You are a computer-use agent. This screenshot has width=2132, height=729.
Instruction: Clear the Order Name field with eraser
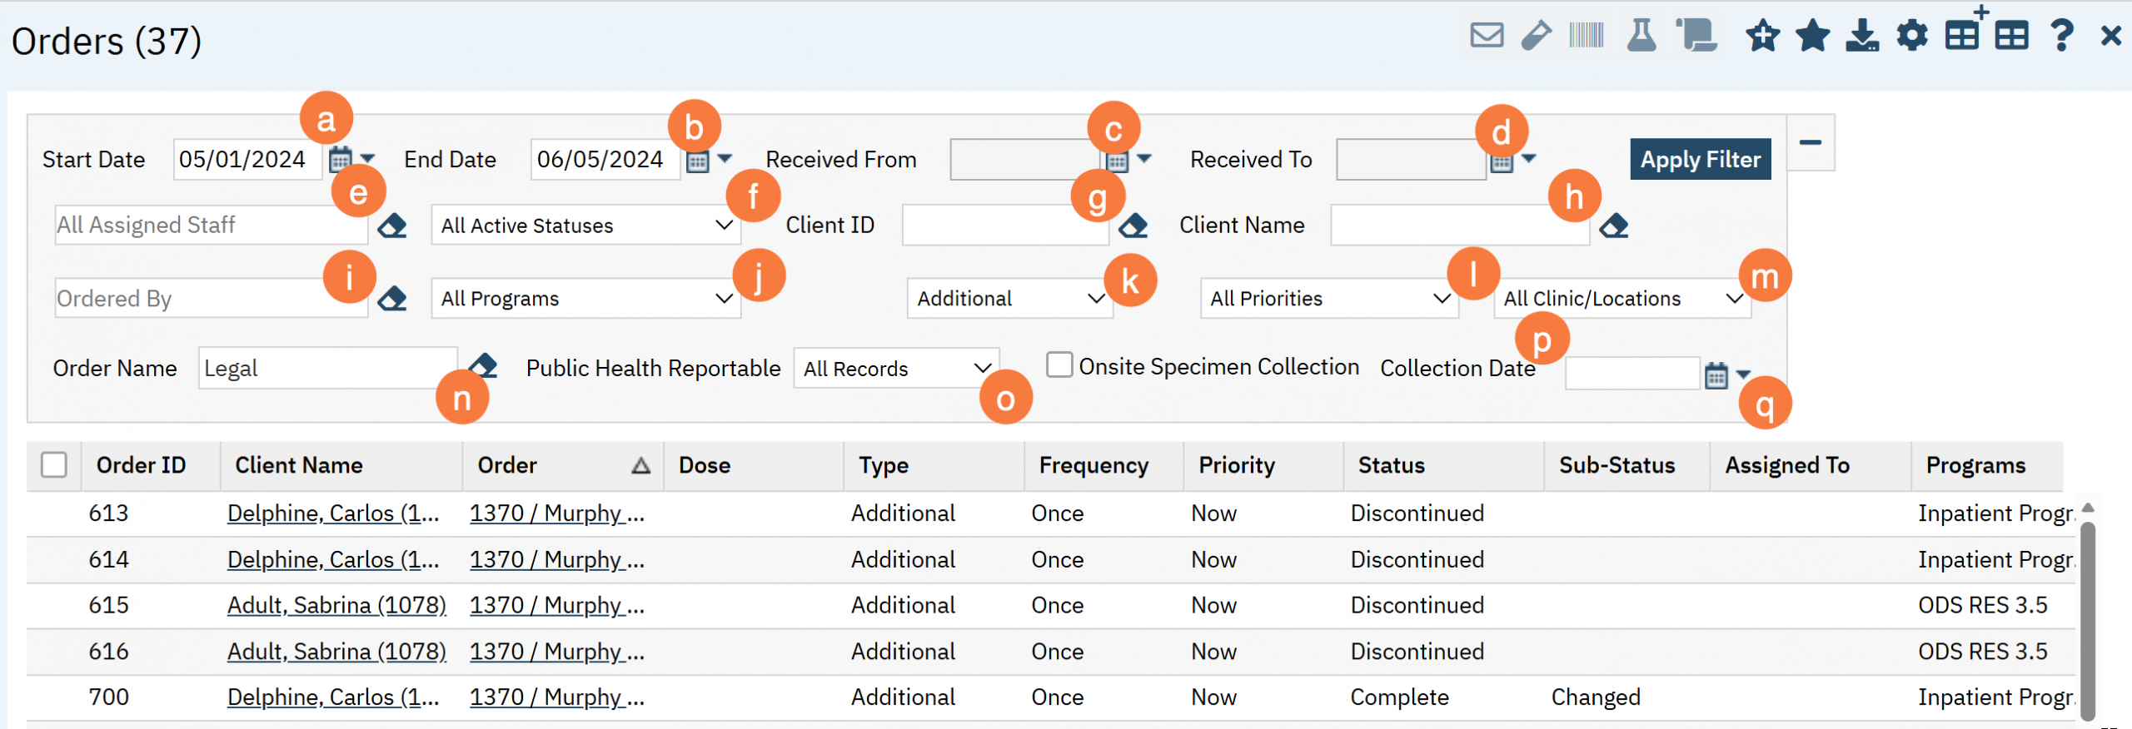pyautogui.click(x=483, y=366)
